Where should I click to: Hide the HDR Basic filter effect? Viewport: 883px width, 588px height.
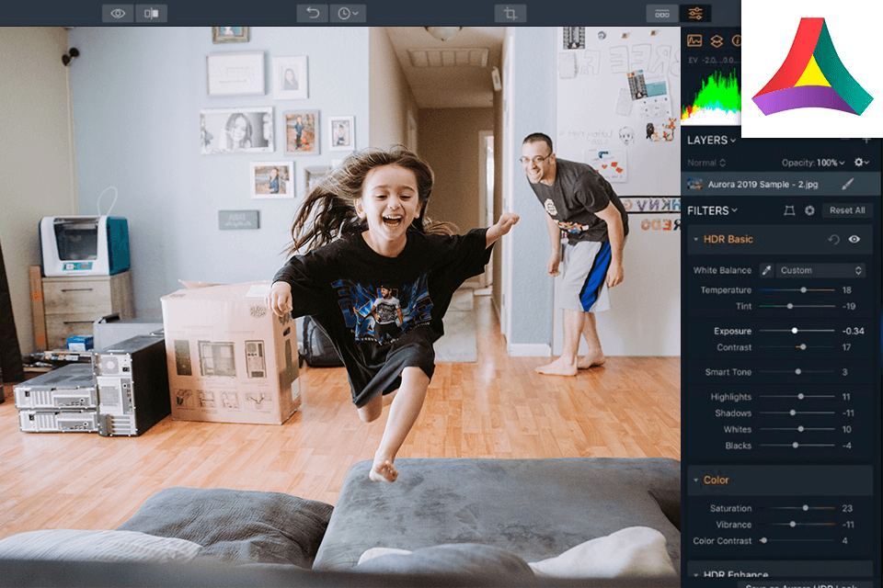coord(854,239)
